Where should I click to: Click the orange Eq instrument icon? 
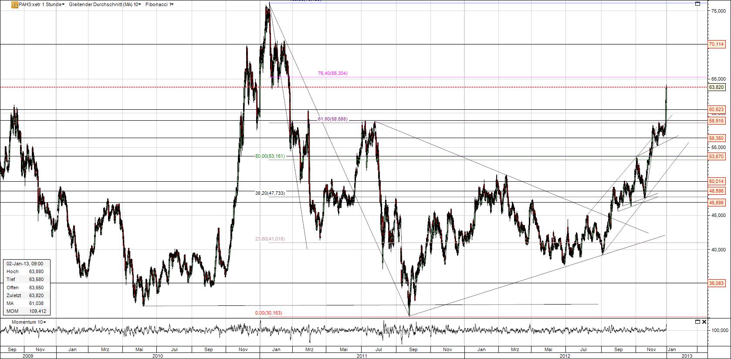(15, 5)
